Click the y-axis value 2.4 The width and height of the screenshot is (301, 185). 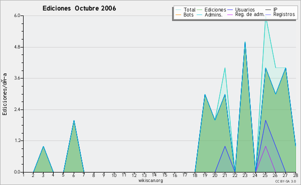click(x=17, y=109)
